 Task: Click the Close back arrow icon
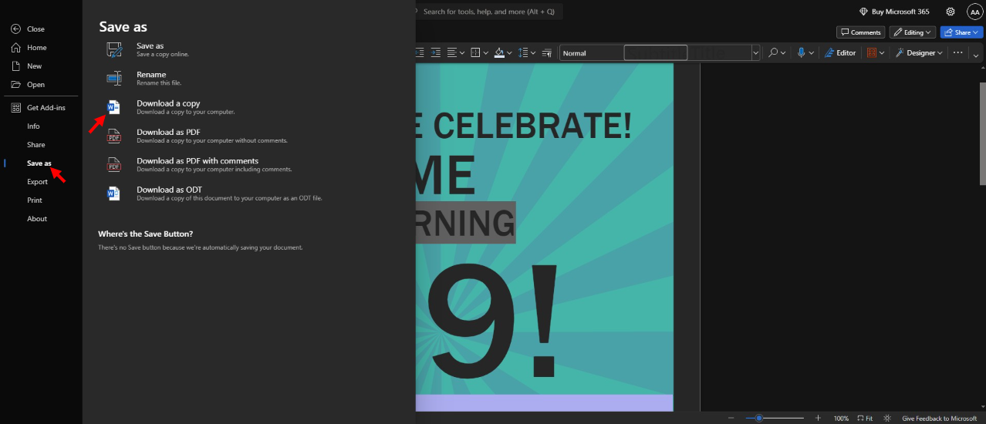click(16, 29)
